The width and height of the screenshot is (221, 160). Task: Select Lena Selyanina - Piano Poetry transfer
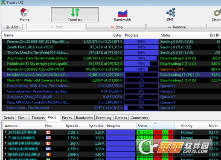pos(111,91)
